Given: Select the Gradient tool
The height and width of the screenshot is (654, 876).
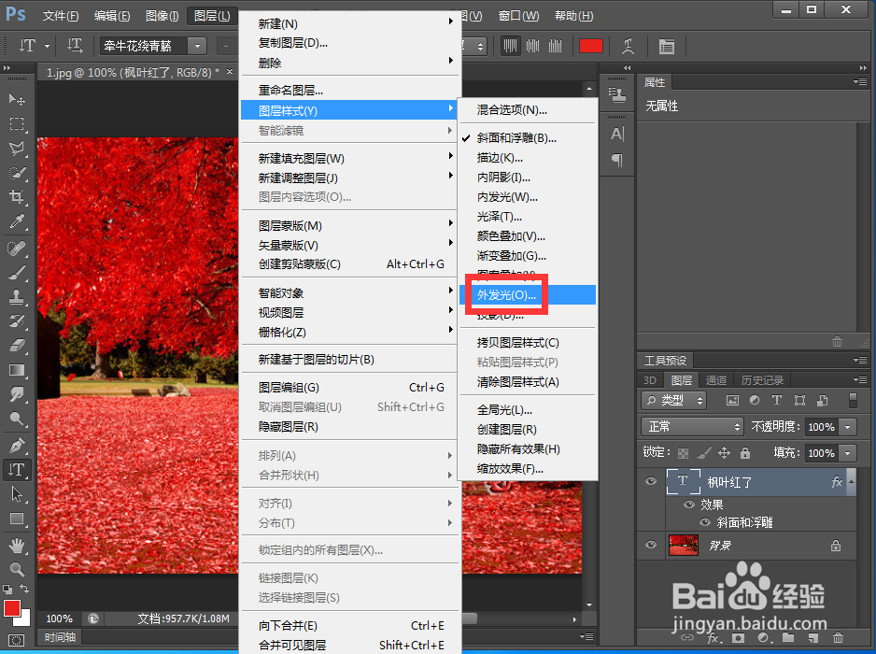Looking at the screenshot, I should click(x=15, y=371).
